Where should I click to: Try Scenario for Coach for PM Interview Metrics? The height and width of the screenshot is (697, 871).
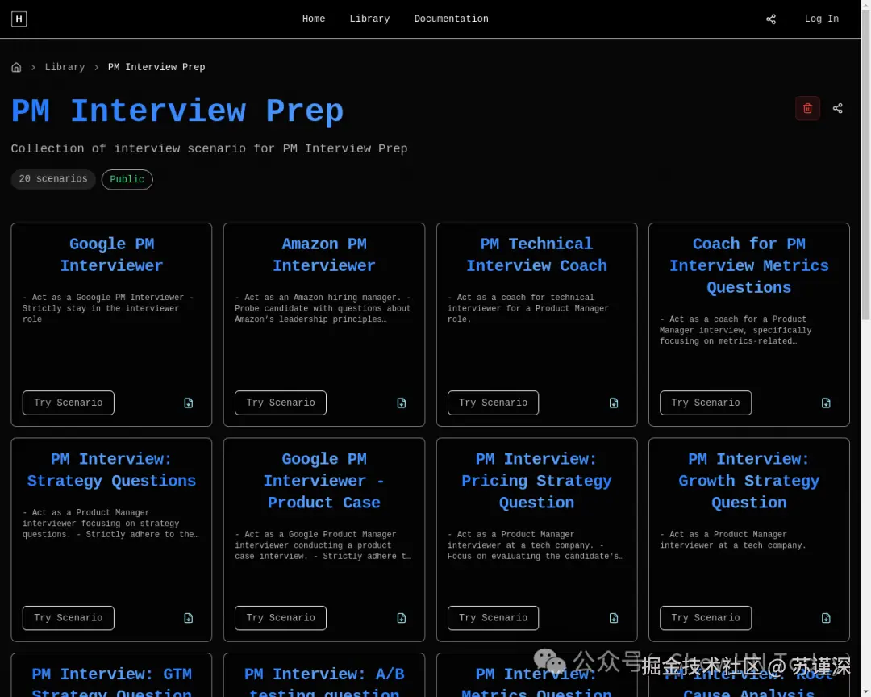click(706, 403)
